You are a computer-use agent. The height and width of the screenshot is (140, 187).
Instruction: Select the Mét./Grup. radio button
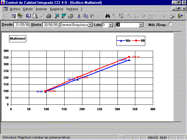pyautogui.click(x=170, y=24)
